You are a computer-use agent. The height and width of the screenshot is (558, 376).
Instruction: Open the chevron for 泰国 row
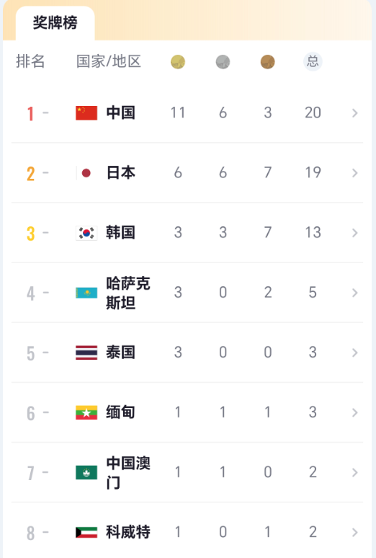click(354, 353)
